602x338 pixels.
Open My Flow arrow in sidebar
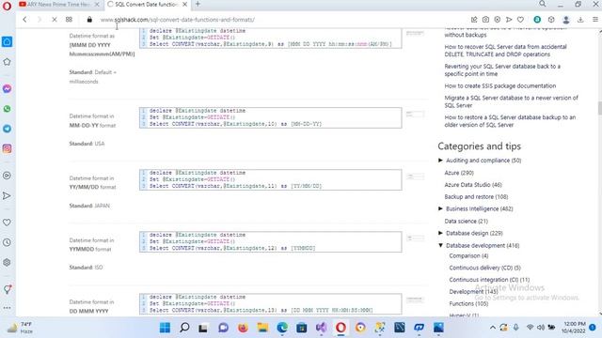pyautogui.click(x=7, y=196)
